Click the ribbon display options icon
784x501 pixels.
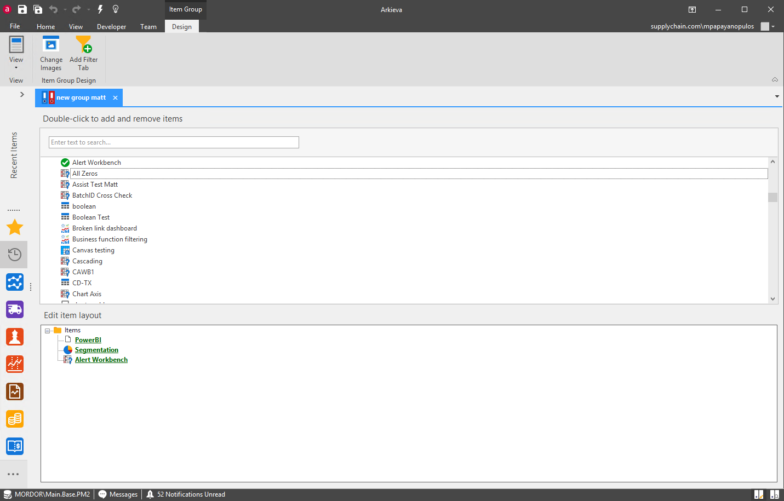coord(692,9)
